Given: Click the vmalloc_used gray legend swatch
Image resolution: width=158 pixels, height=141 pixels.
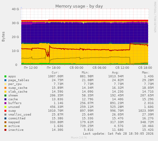Looking at the screenshot, I should point(5,115).
